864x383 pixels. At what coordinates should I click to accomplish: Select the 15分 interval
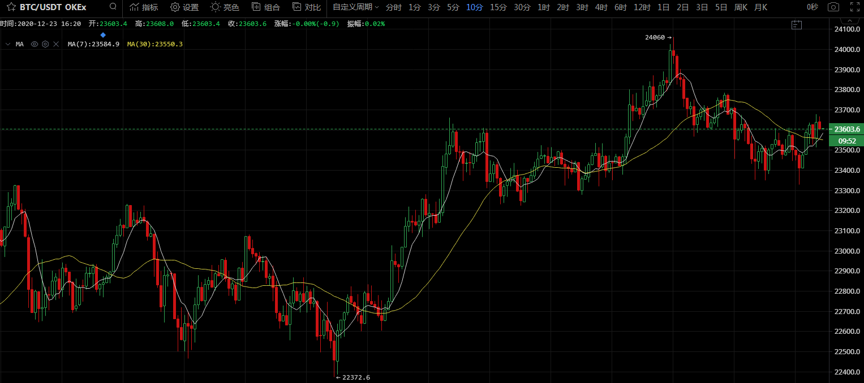pos(498,7)
